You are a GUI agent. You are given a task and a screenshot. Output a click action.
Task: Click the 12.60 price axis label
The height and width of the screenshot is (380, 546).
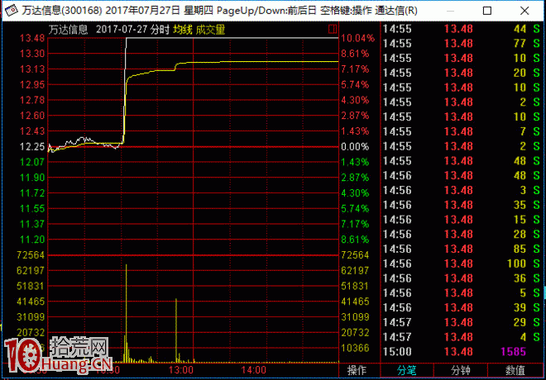(x=32, y=116)
